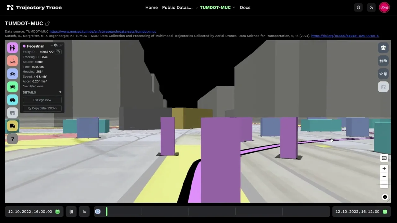Viewport: 397px width, 223px height.
Task: Open start date calendar picker icon
Action: point(57,212)
